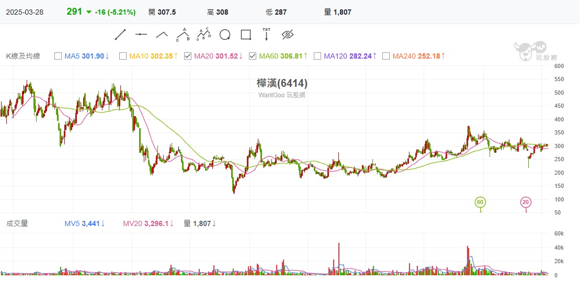Pick the TXT text annotation tool

click(267, 35)
